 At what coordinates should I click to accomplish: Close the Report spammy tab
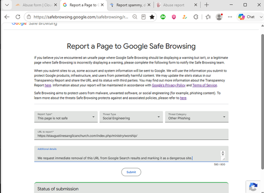tap(149, 5)
